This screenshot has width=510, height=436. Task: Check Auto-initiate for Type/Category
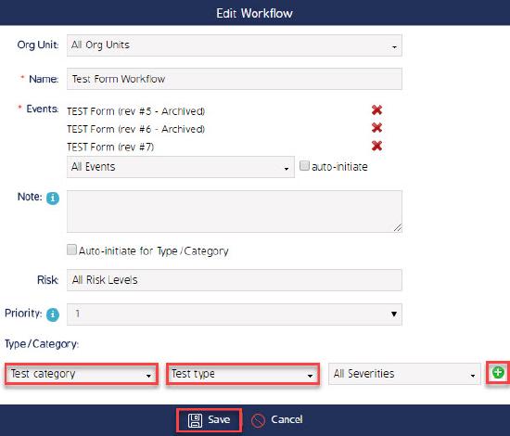pos(71,250)
